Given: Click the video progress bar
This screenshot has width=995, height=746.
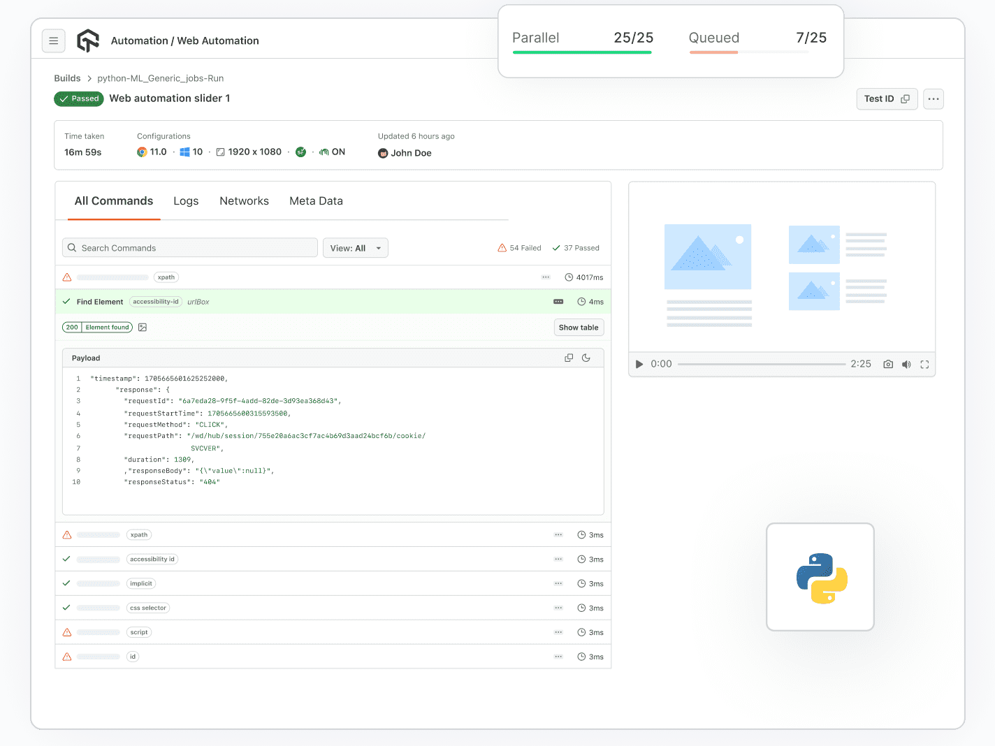Looking at the screenshot, I should (762, 363).
